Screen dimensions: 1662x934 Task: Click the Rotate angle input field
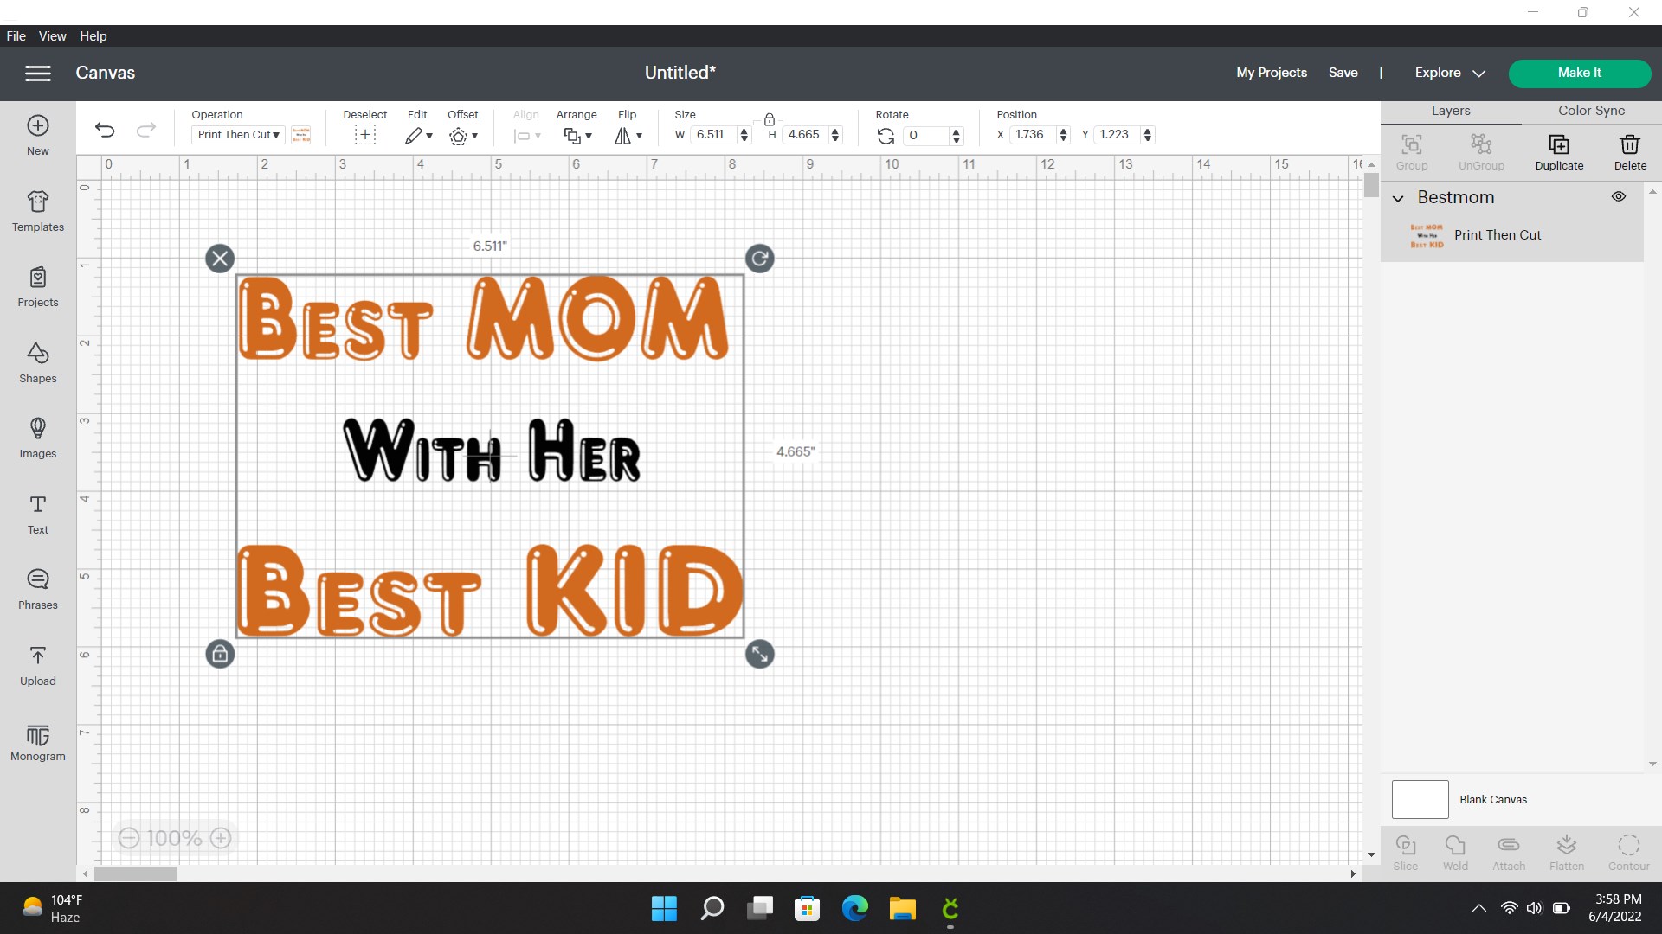(x=926, y=135)
